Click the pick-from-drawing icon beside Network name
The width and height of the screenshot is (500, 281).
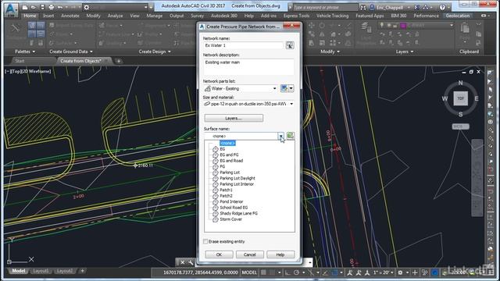point(290,45)
